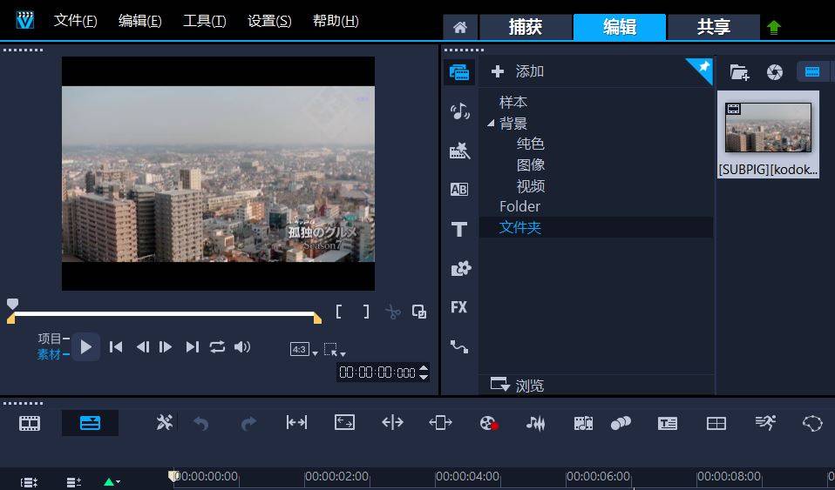Open the 文件(F) menu
Viewport: 835px width, 490px height.
point(75,21)
